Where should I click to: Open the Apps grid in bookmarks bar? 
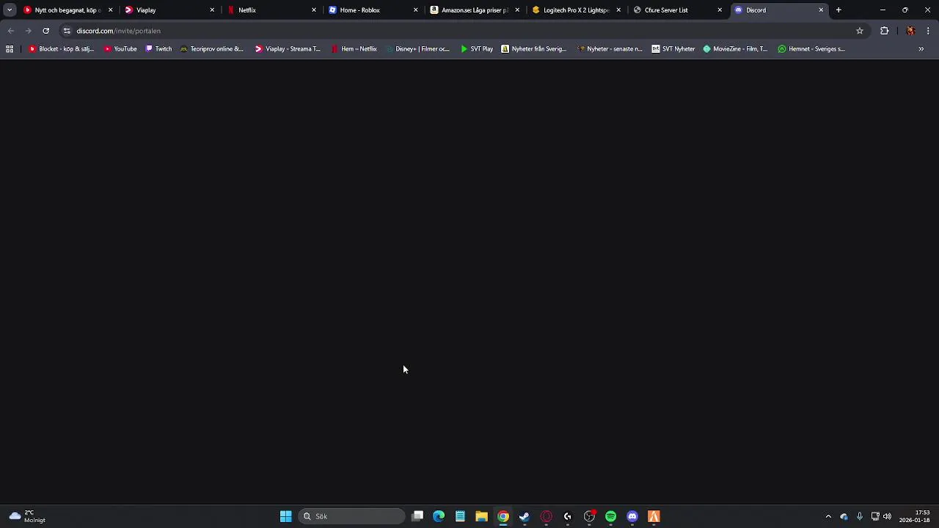click(x=10, y=49)
